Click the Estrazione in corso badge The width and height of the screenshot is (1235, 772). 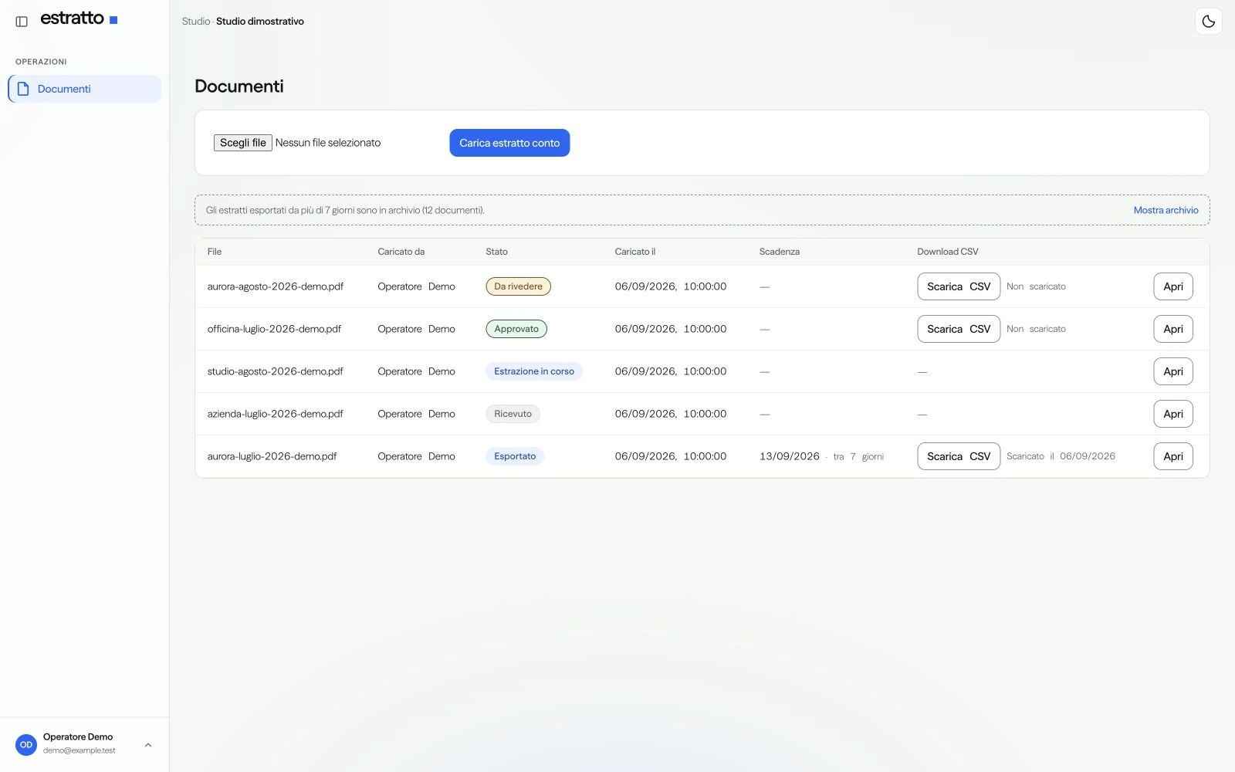(534, 371)
